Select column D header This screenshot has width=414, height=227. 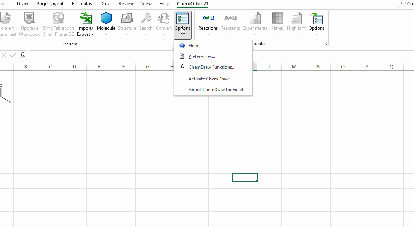(x=74, y=67)
